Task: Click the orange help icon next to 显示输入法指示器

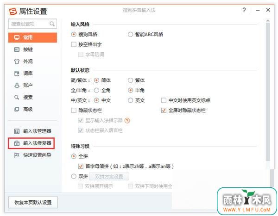Action: pos(127,121)
